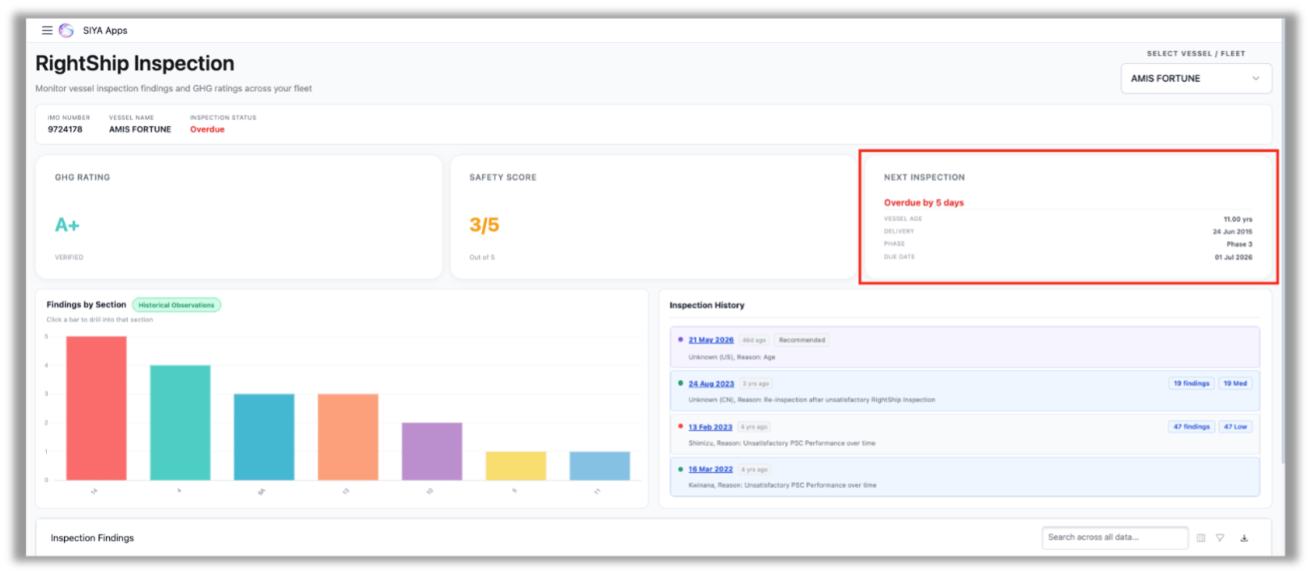
Task: Drill into the orange section 13 bar
Action: (348, 438)
